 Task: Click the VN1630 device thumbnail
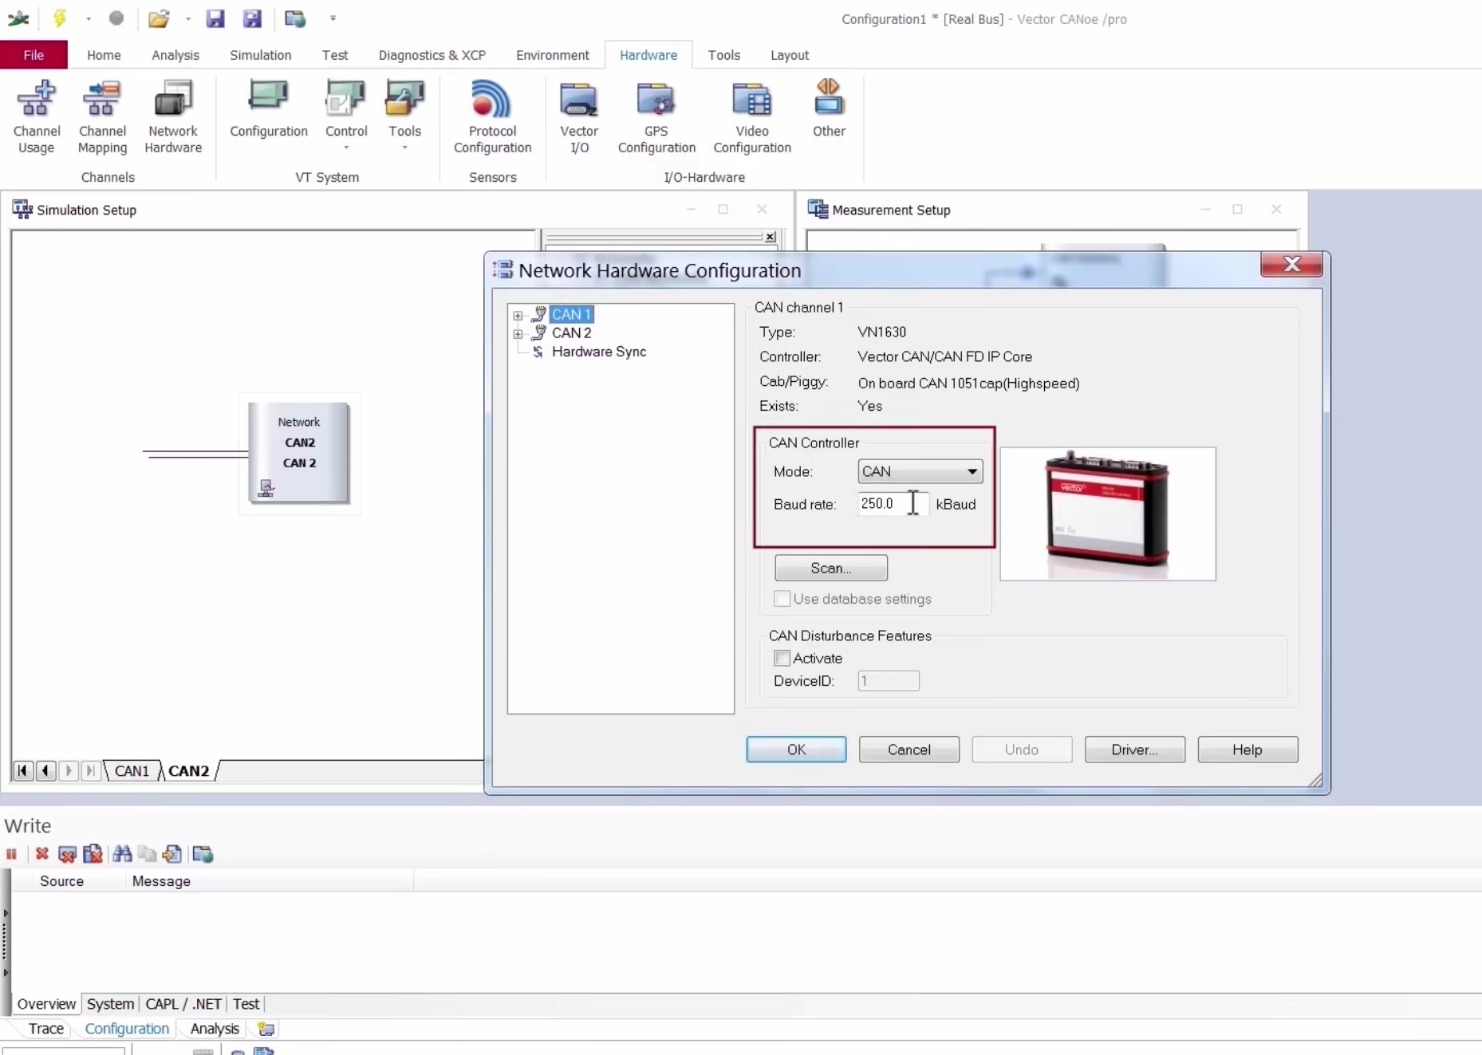[x=1107, y=514]
